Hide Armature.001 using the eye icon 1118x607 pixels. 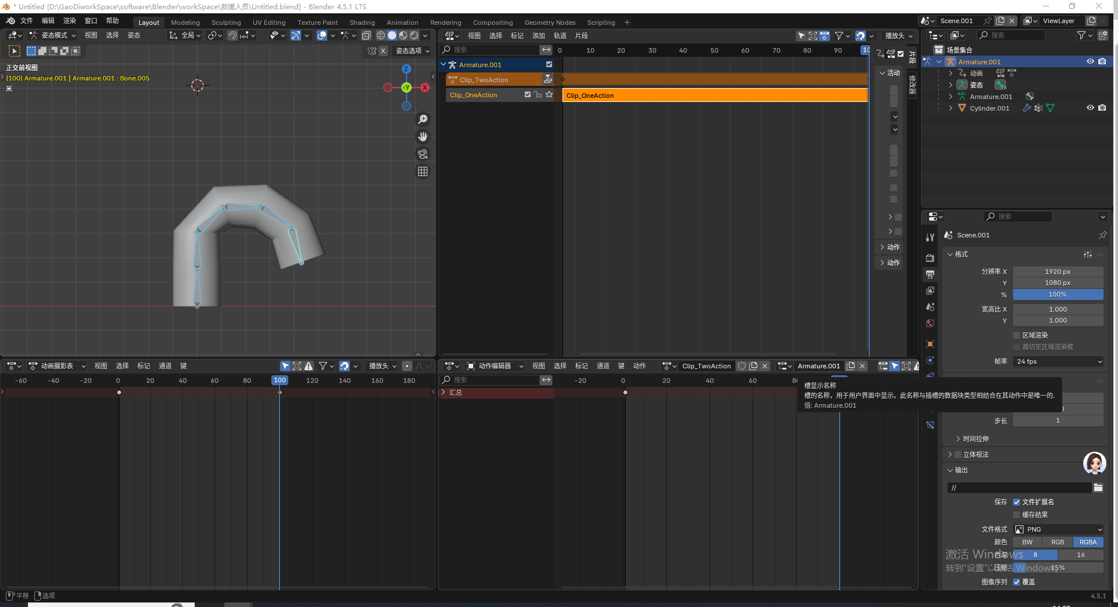click(x=1090, y=61)
